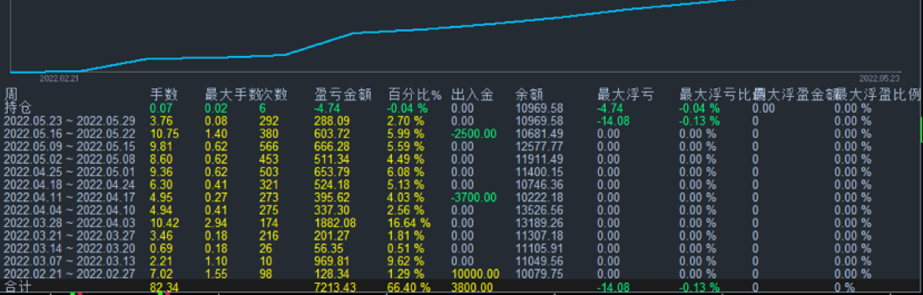Screen dimensions: 923x295
Task: Click total percentage 66.40 %
Action: tap(409, 287)
